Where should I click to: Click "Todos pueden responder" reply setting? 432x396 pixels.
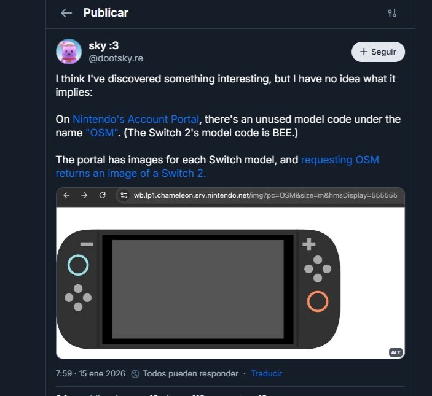point(190,373)
